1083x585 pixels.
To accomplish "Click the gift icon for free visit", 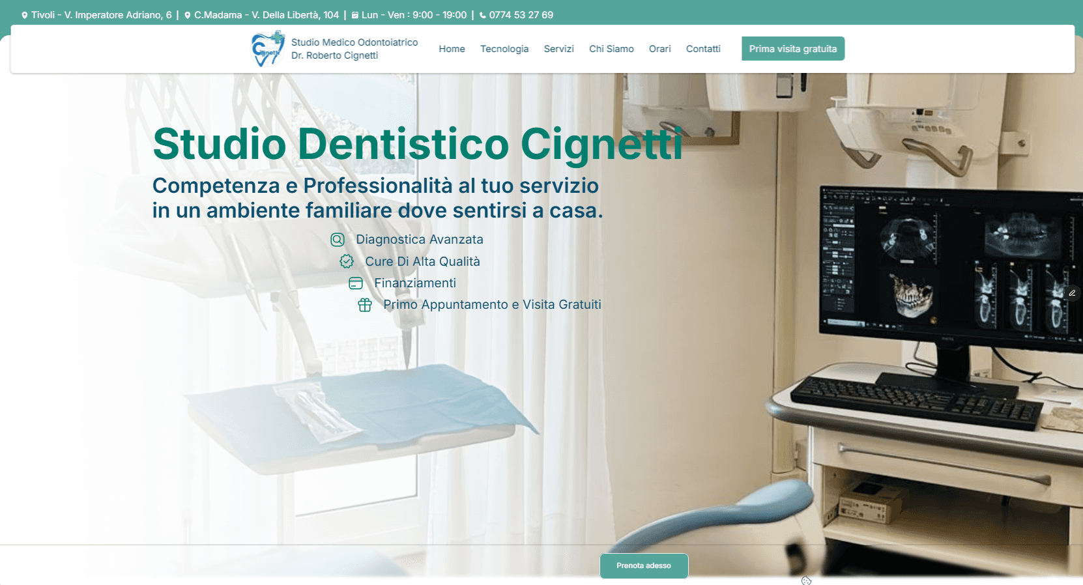I will pos(365,305).
